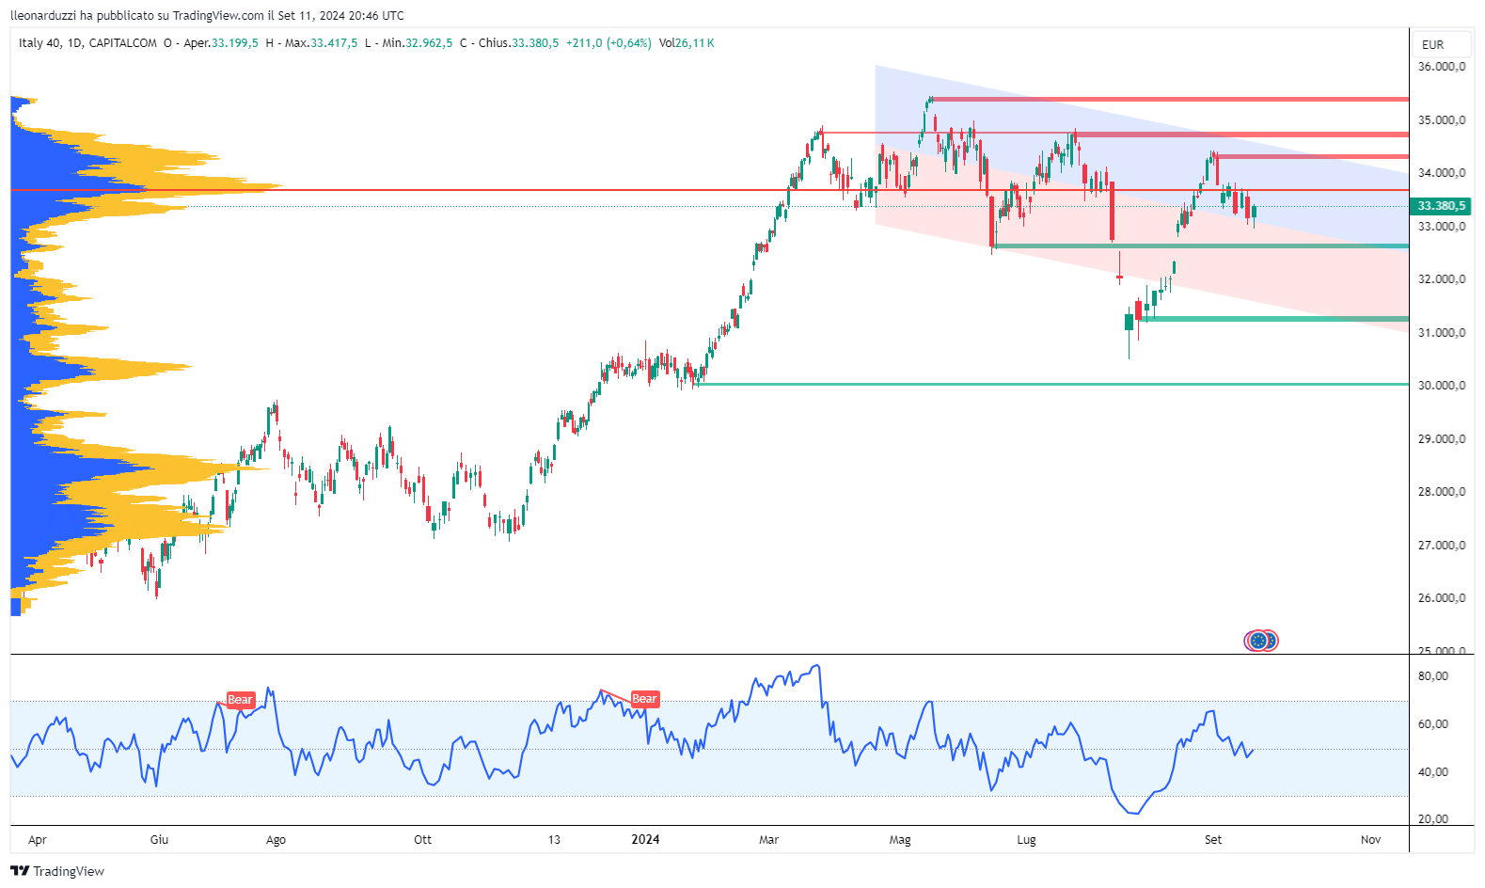The height and width of the screenshot is (888, 1485).
Task: Click the volume readout Vol26,11 K
Action: coord(687,43)
